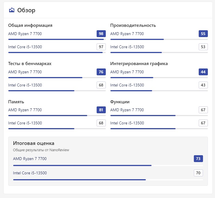Click the AMD performance score badge 55
The width and height of the screenshot is (215, 198).
[x=203, y=34]
